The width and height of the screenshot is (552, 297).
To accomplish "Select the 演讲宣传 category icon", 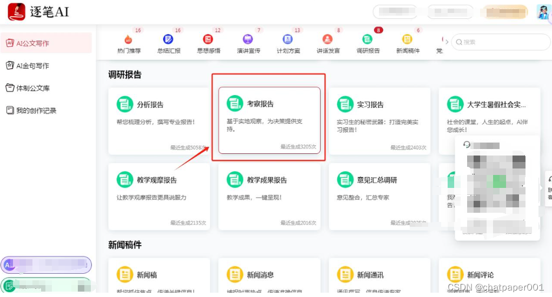I will [x=248, y=39].
